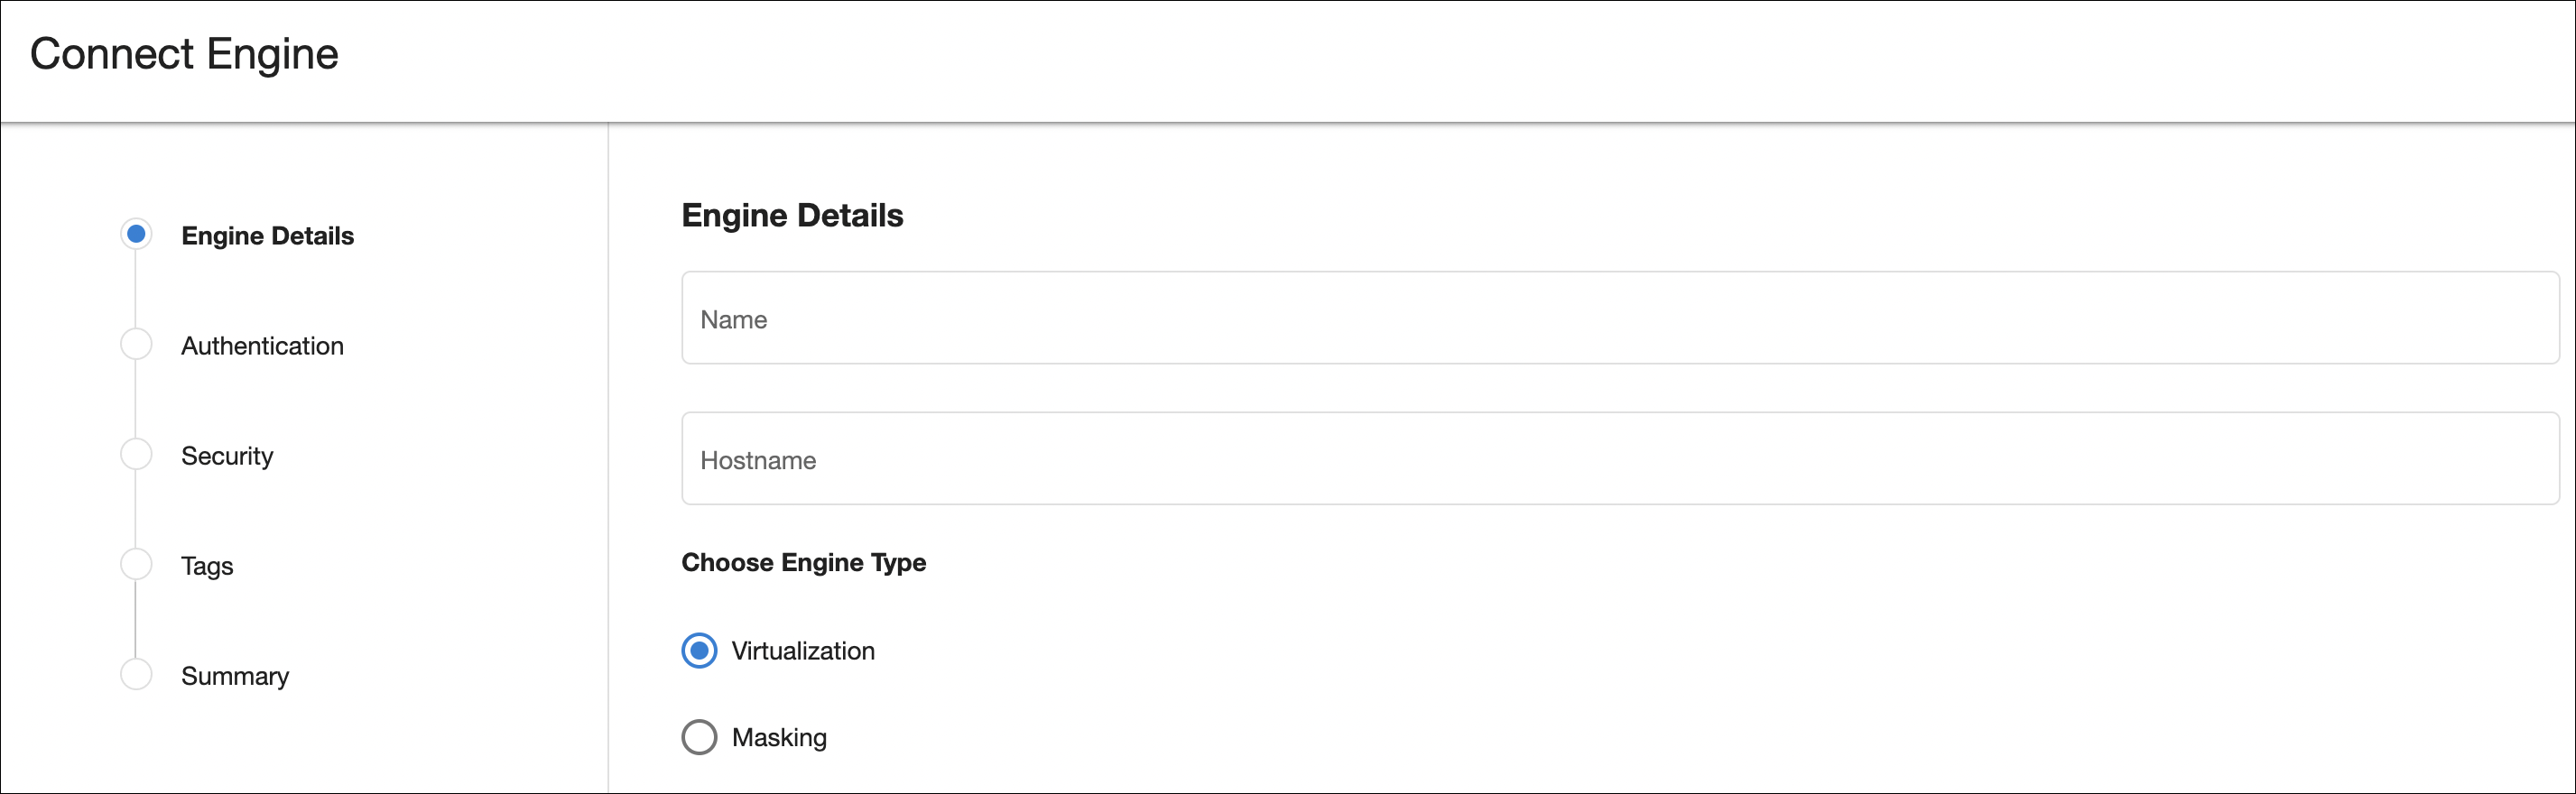Click the blue Engine Details step circle
This screenshot has height=794, width=2576.
pos(136,234)
